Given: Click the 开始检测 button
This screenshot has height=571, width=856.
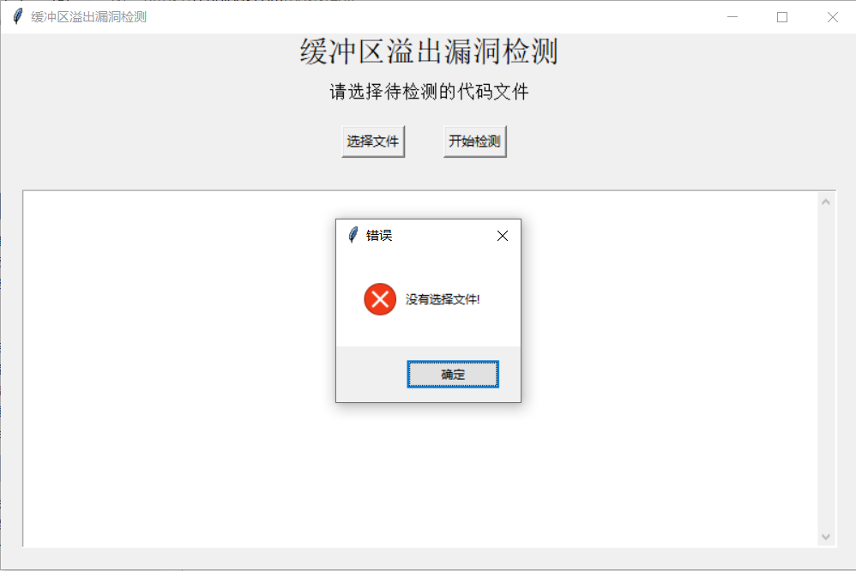Looking at the screenshot, I should tap(474, 141).
